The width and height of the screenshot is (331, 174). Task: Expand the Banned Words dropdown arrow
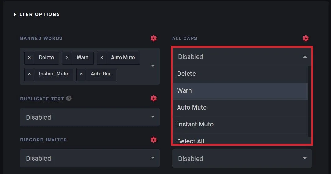tap(153, 66)
